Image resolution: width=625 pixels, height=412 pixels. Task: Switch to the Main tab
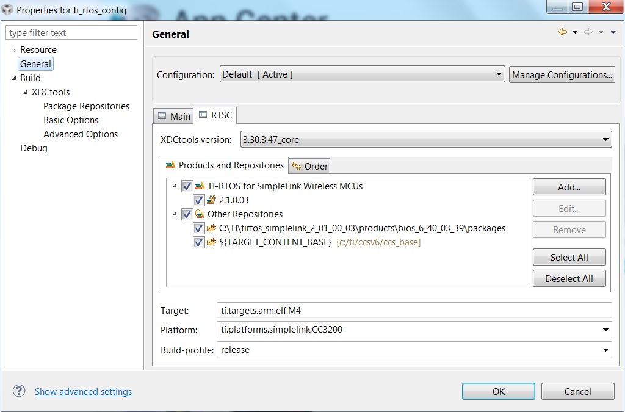pyautogui.click(x=174, y=116)
